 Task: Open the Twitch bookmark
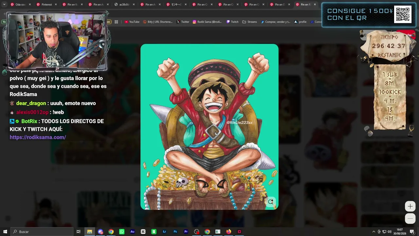tap(232, 22)
